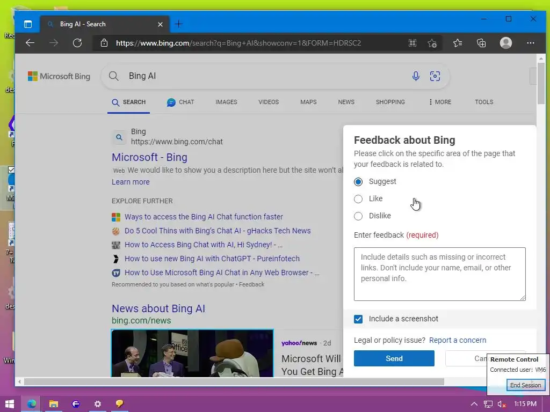550x412 pixels.
Task: View site info via the lock icon
Action: tap(104, 43)
